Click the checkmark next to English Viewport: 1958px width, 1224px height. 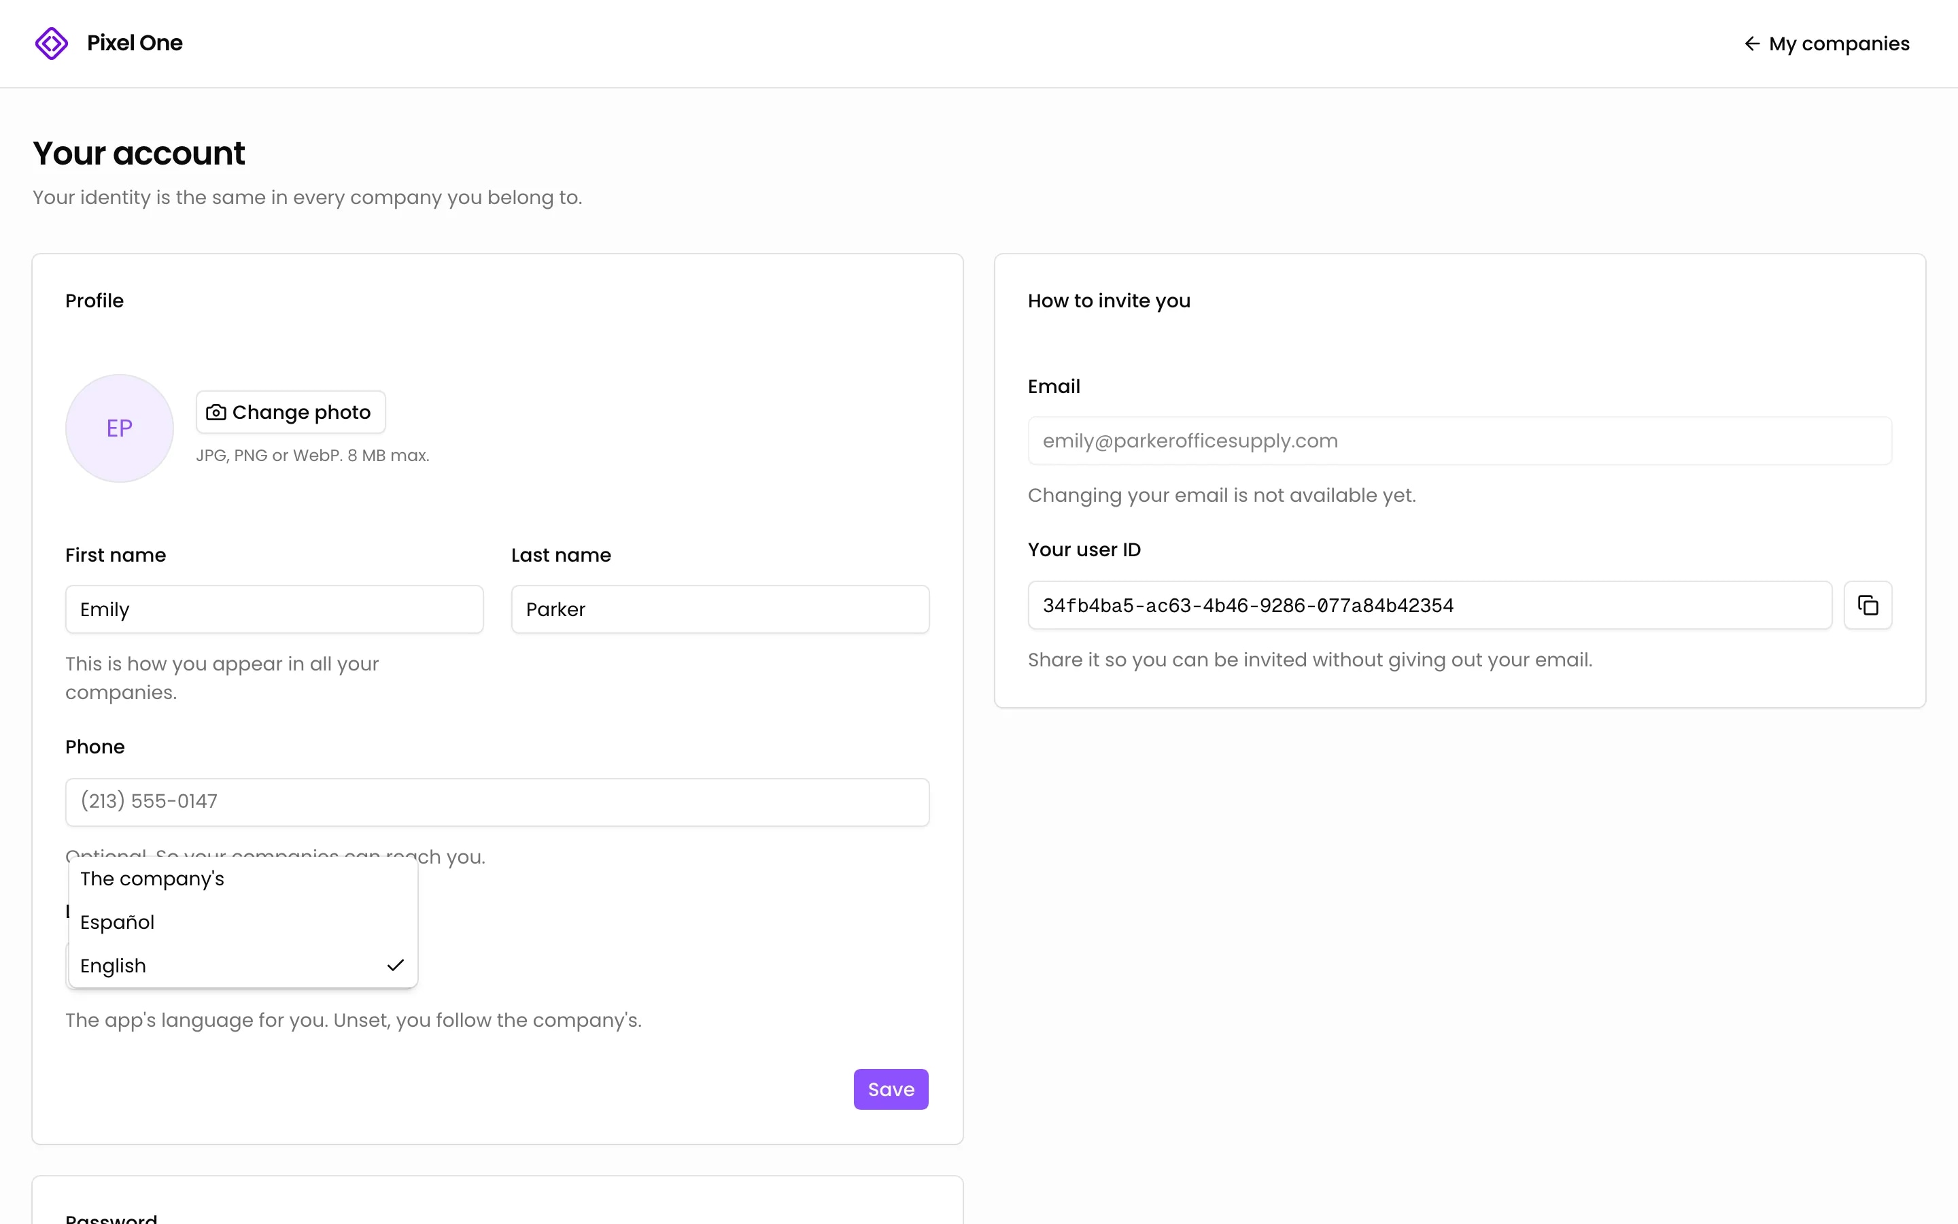coord(396,965)
